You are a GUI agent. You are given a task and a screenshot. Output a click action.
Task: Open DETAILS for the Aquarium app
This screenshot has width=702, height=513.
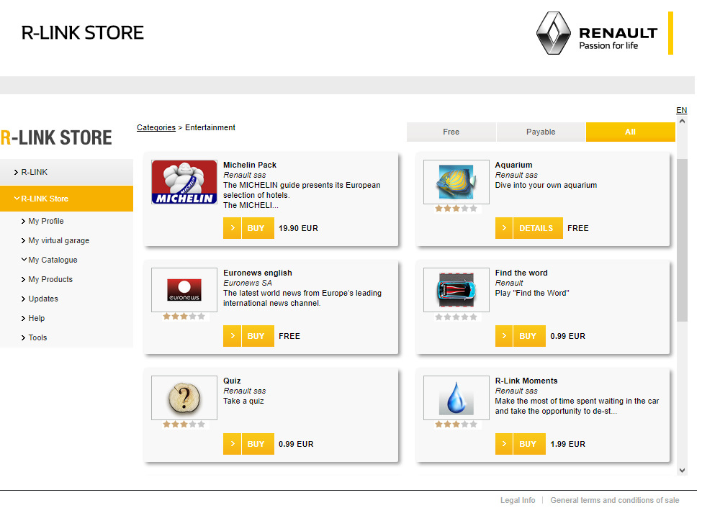click(x=538, y=228)
